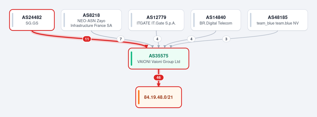
Task: Click the AS48185 title text
Action: click(278, 17)
